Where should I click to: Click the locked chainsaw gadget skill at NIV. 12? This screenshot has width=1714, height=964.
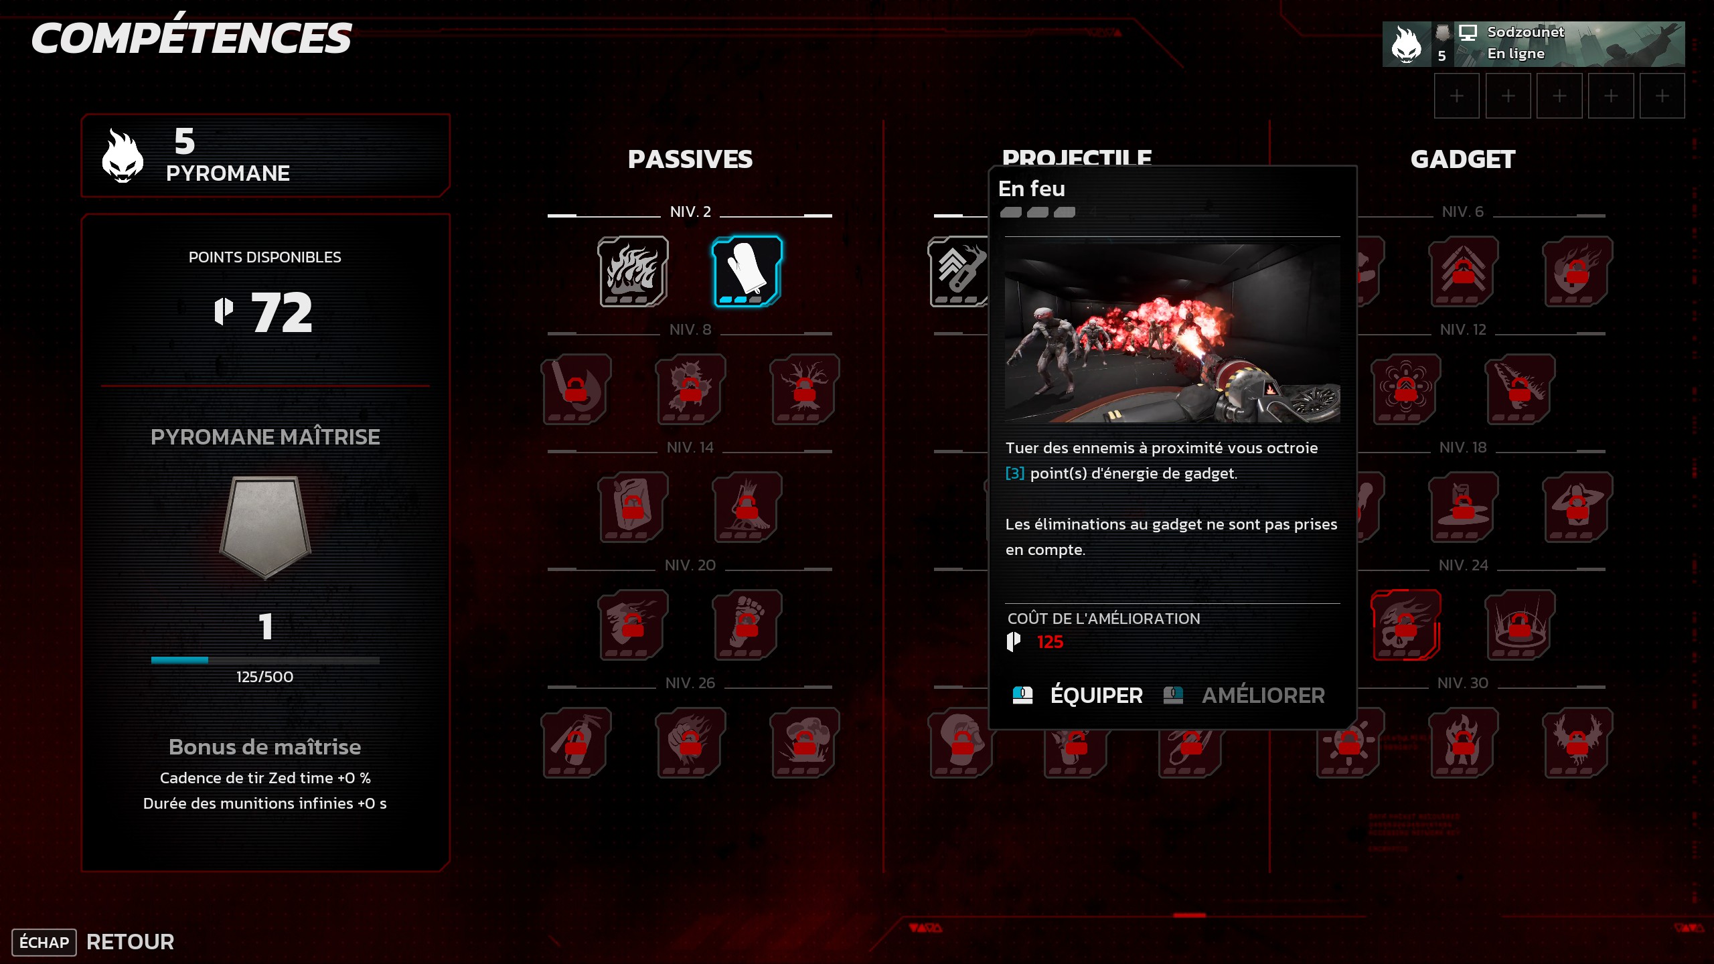coord(1520,389)
